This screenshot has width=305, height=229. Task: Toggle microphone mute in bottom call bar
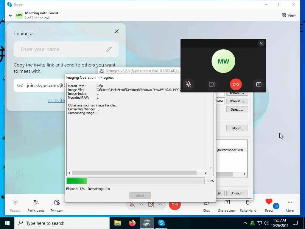(x=132, y=205)
